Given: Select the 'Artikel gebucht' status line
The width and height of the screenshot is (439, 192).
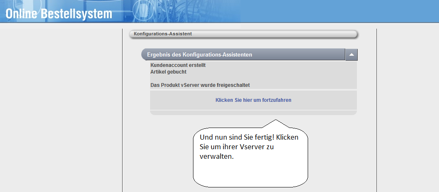Looking at the screenshot, I should (x=168, y=71).
